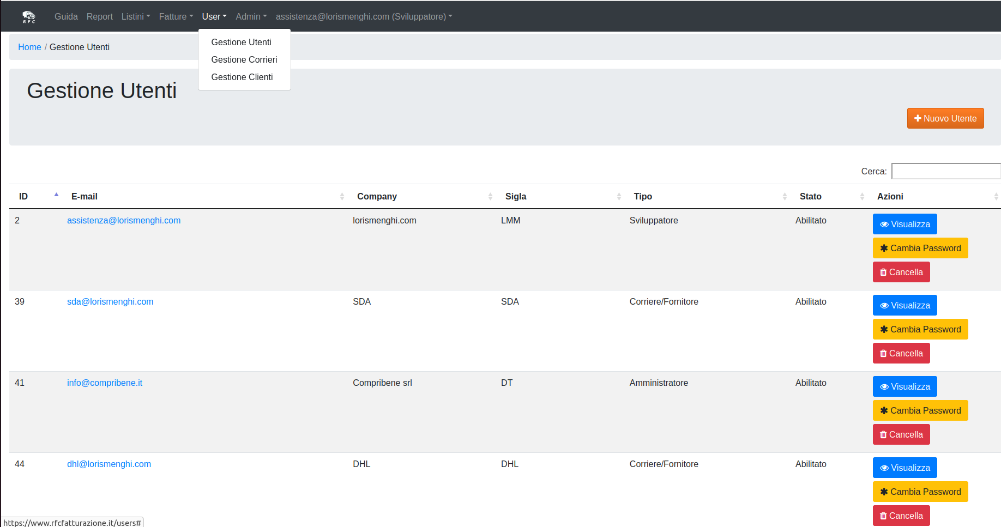Screen dimensions: 1001x527
Task: Open the Fatture dropdown menu
Action: click(176, 17)
